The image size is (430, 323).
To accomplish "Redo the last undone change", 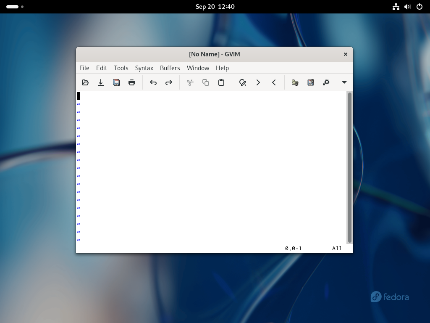I will click(x=169, y=82).
